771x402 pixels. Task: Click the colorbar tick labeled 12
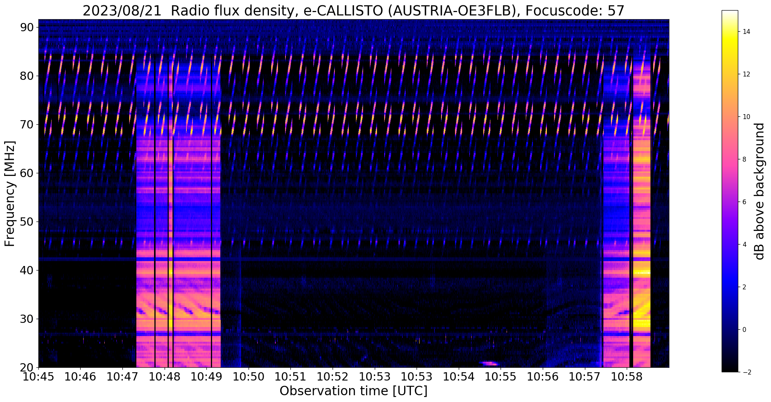746,74
